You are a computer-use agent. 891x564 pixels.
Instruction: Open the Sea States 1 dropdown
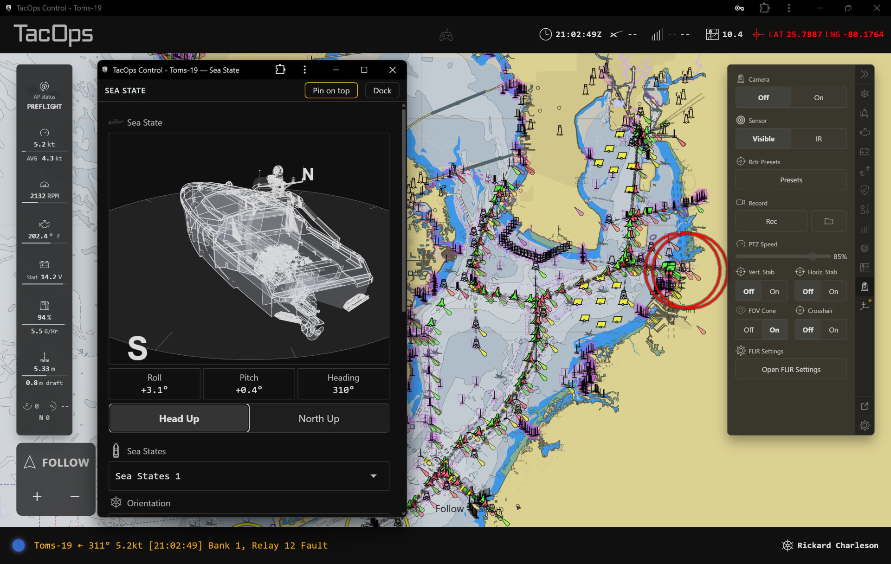[x=249, y=476]
